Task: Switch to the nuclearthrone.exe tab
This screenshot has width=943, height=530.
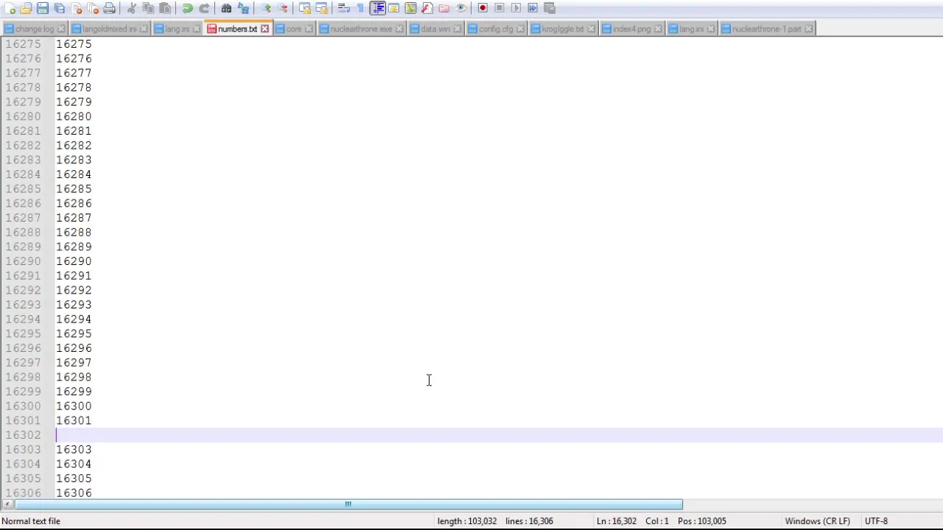Action: click(x=361, y=29)
